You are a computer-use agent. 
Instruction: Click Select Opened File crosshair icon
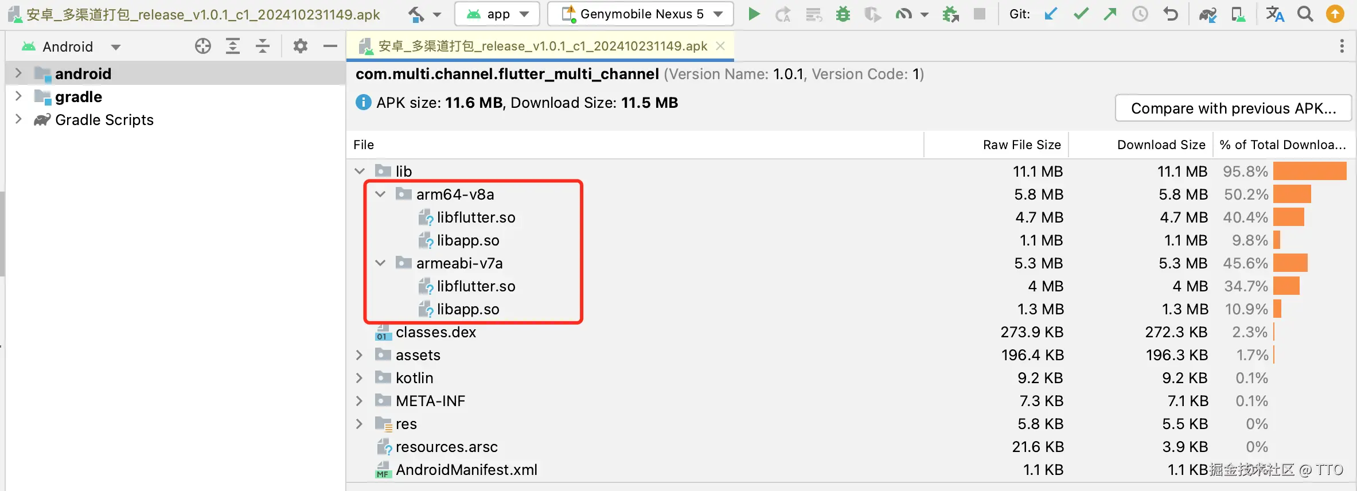(x=203, y=46)
